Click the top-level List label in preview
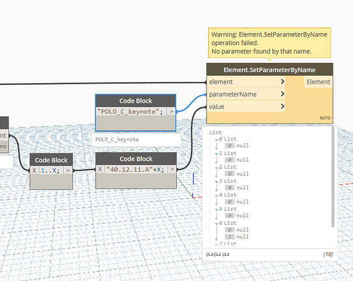The height and width of the screenshot is (281, 353). 216,133
